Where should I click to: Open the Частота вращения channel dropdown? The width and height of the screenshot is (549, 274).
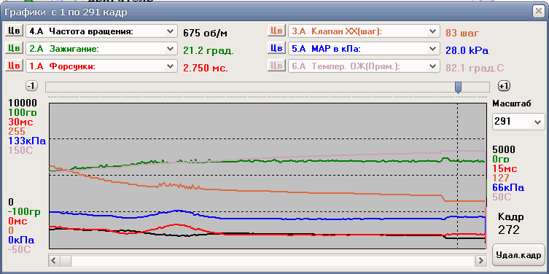(x=101, y=31)
